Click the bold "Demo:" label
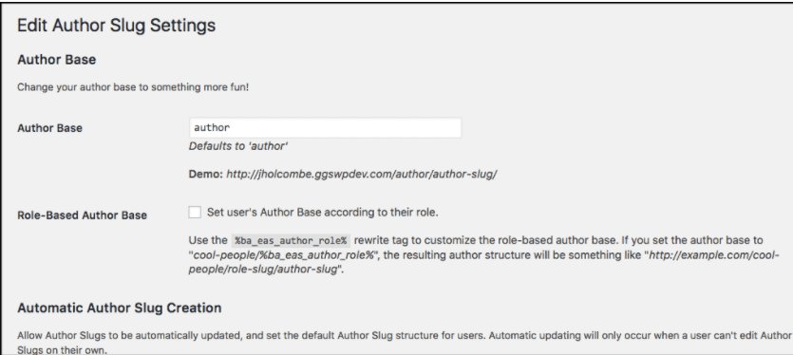The width and height of the screenshot is (793, 355). tap(206, 174)
